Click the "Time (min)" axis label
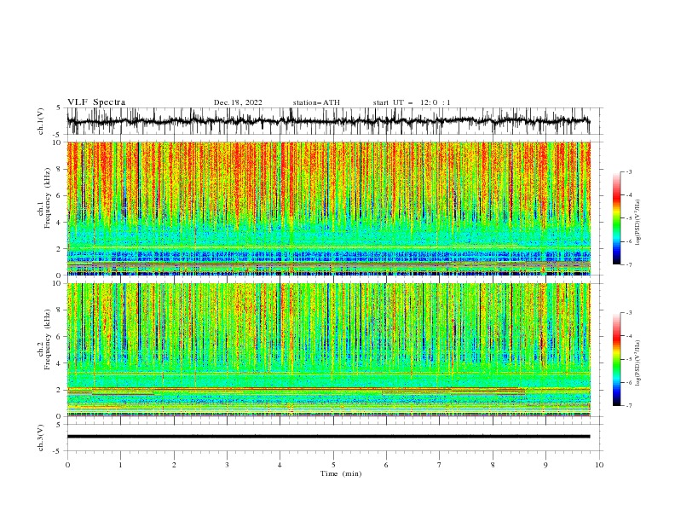Viewport: 675px width, 522px height. coord(341,473)
